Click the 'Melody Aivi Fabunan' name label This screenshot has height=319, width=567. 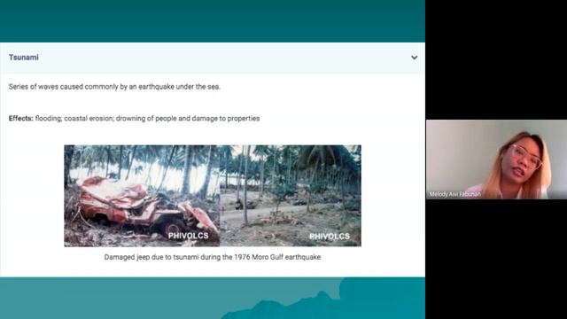pyautogui.click(x=454, y=194)
